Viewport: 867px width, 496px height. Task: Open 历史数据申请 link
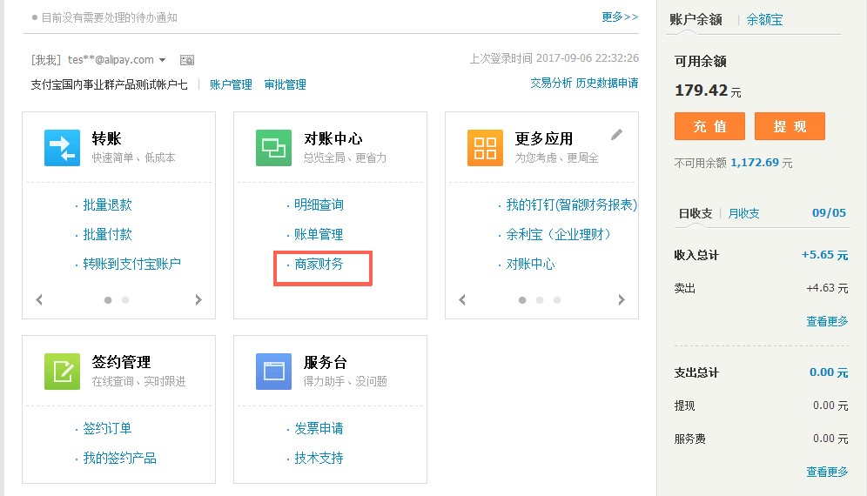point(607,83)
